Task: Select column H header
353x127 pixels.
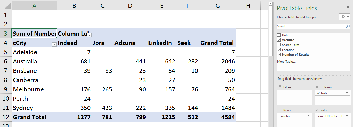Action: point(248,6)
